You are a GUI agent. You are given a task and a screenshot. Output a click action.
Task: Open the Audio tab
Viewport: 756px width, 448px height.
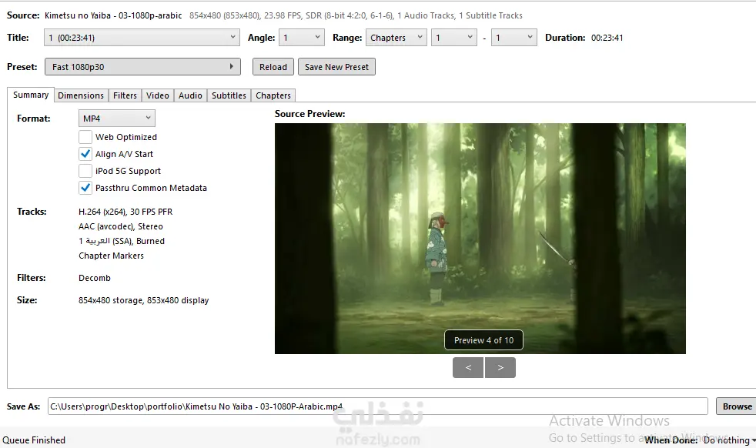[190, 95]
